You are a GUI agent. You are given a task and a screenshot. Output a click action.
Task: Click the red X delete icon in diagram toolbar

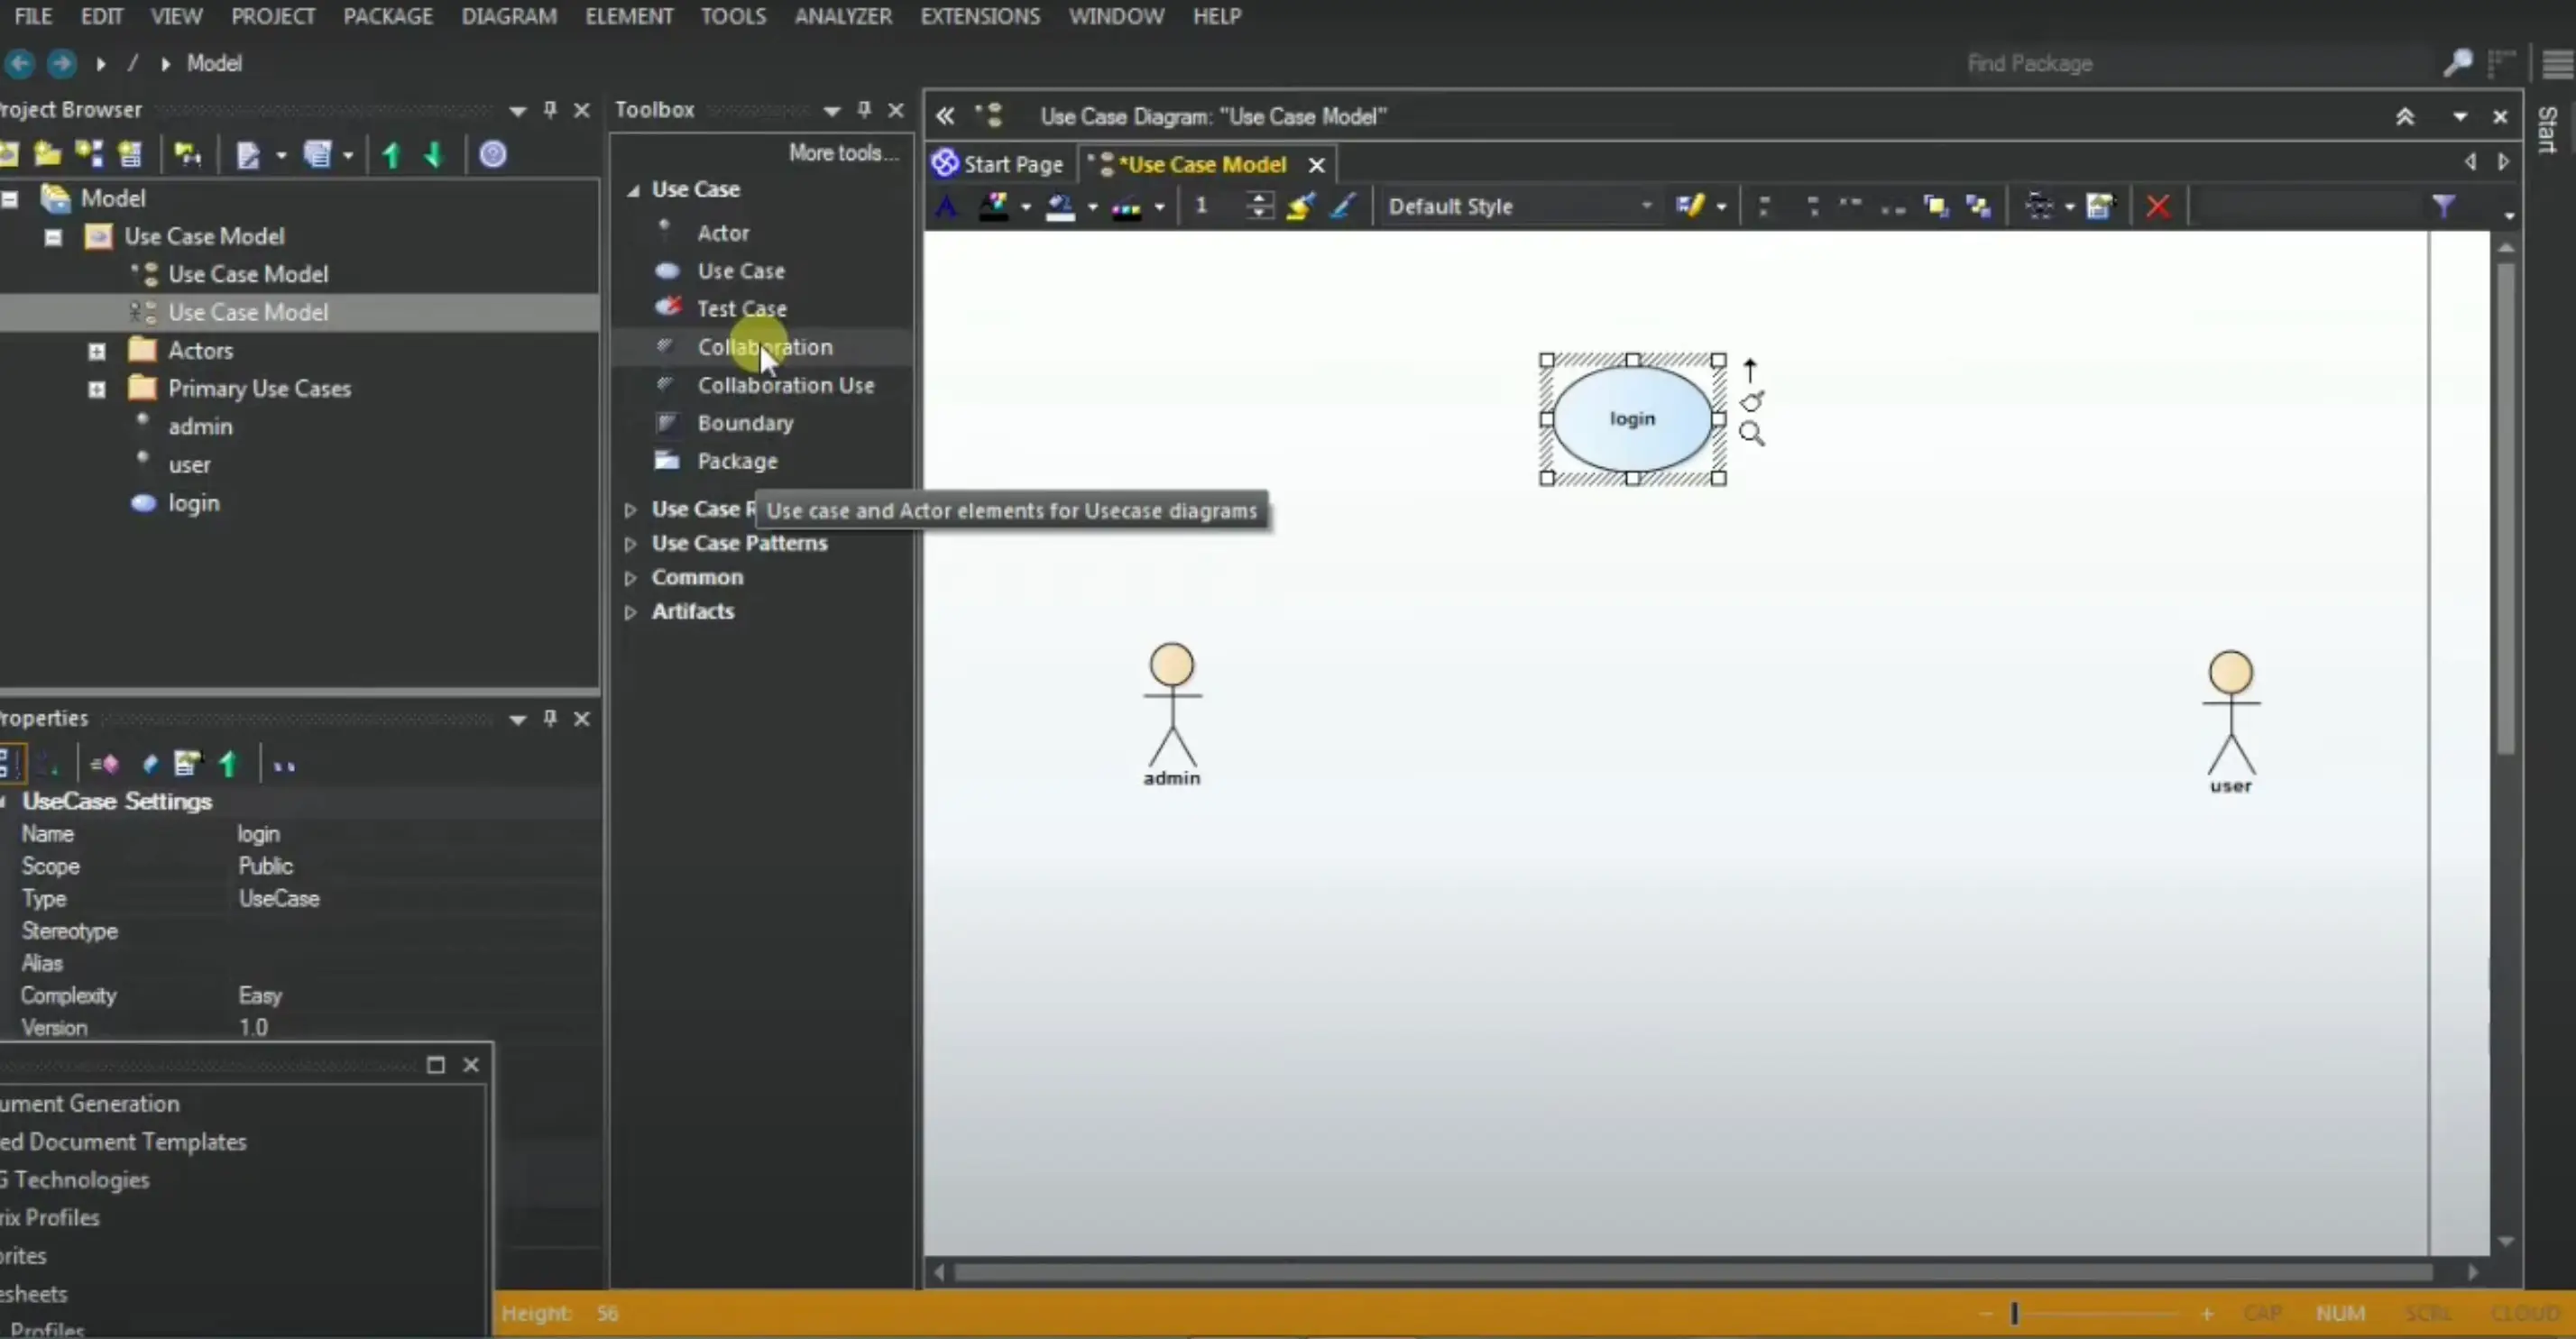tap(2159, 206)
